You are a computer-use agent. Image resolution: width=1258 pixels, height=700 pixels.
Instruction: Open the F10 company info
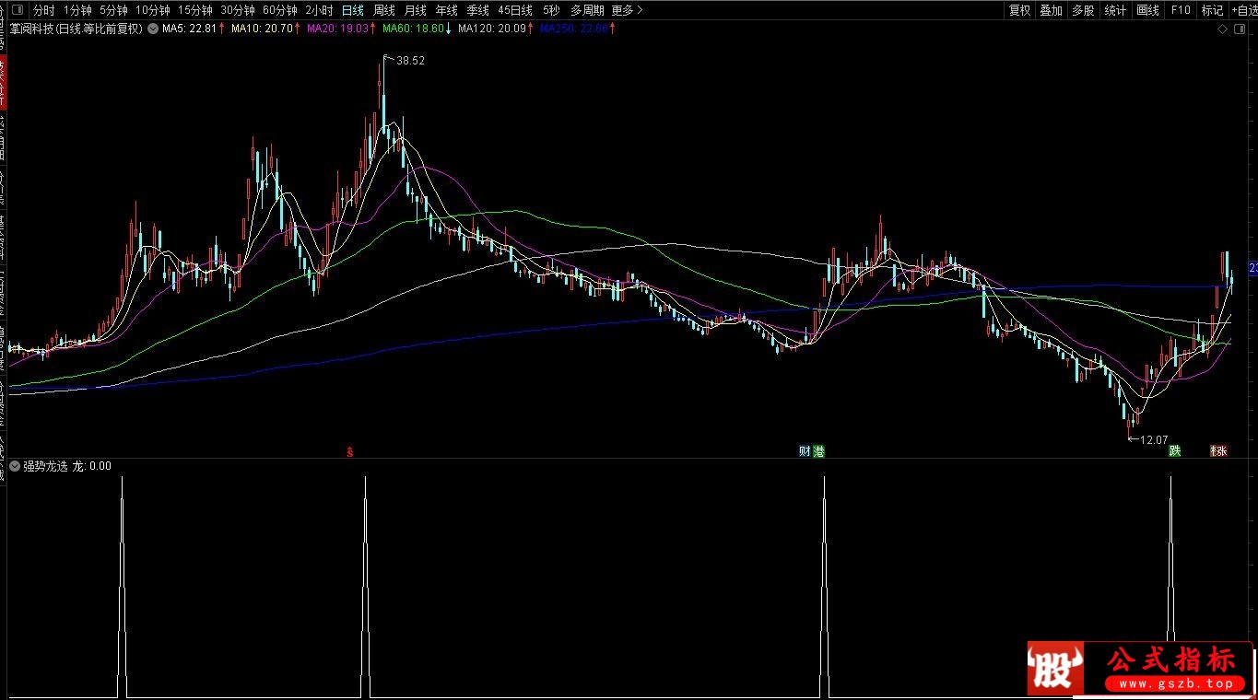pyautogui.click(x=1180, y=10)
